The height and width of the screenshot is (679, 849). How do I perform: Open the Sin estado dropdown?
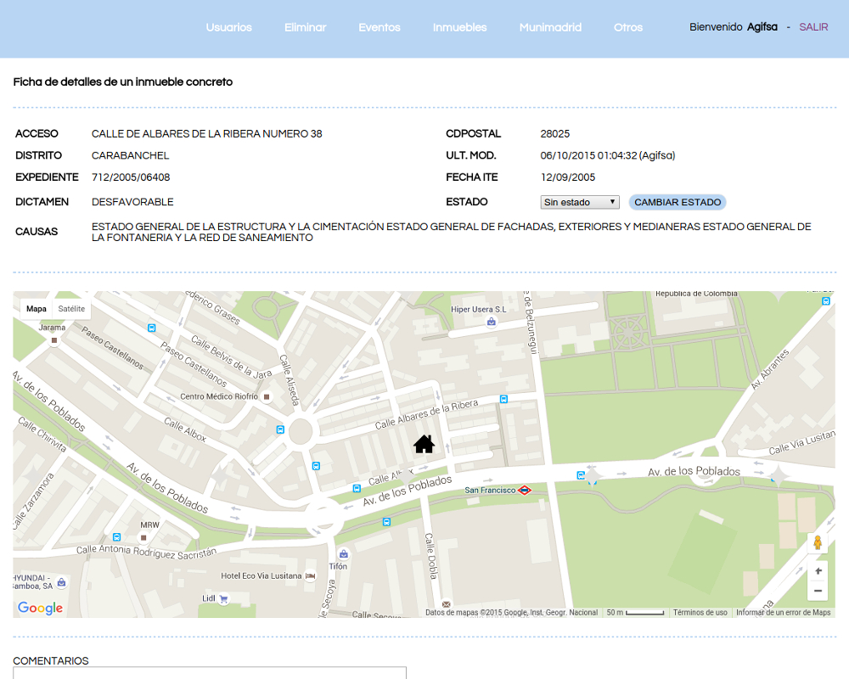click(580, 202)
